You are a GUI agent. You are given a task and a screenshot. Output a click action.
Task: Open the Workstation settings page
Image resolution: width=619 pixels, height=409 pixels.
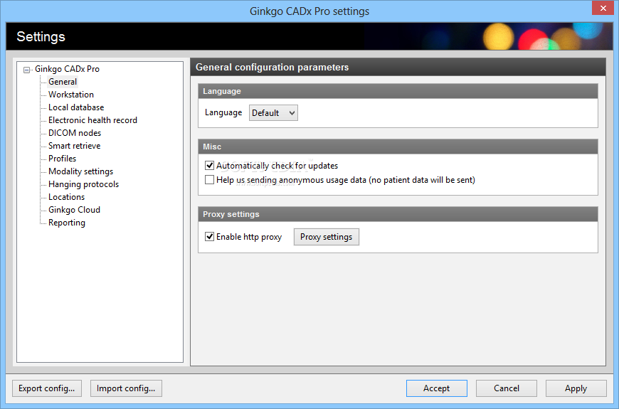point(71,95)
